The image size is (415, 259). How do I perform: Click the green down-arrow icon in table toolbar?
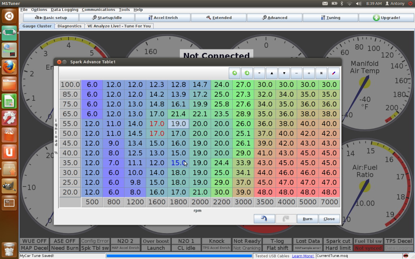(x=247, y=73)
